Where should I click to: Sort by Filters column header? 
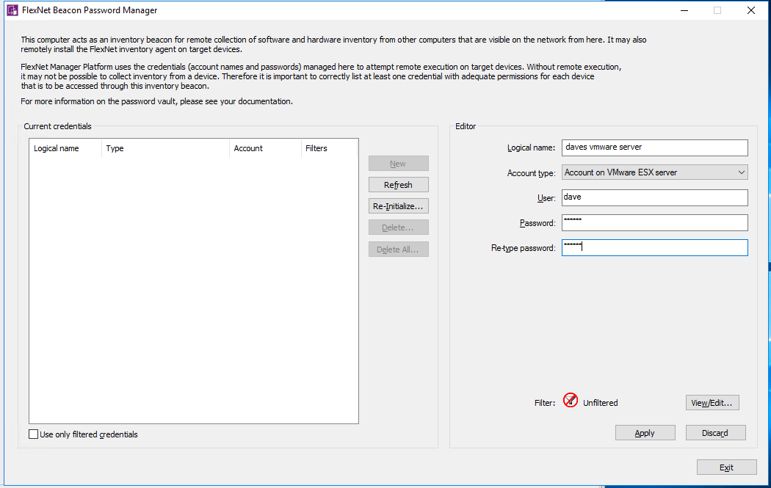[329, 148]
